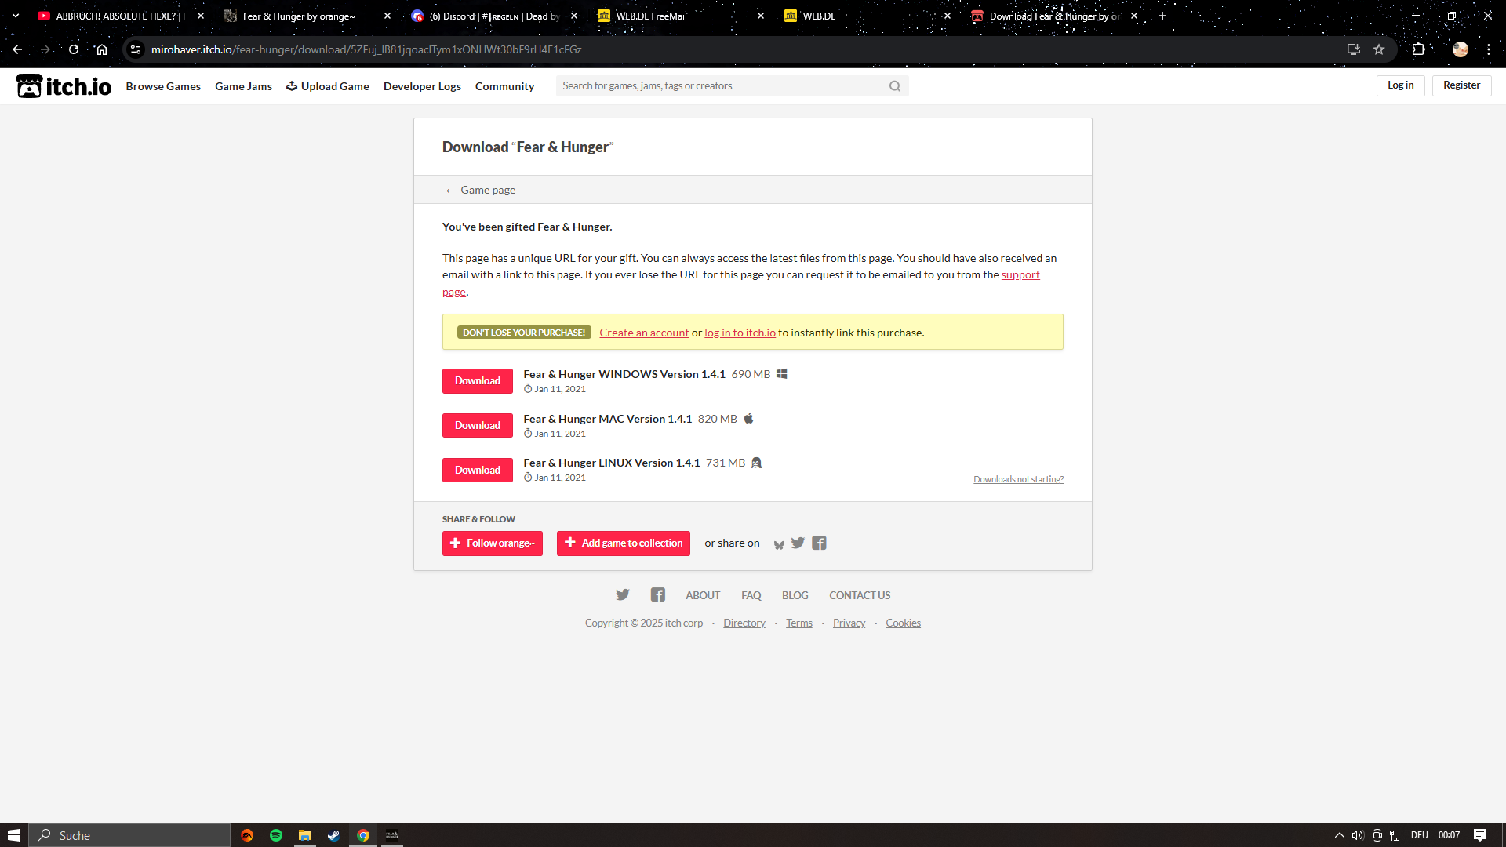
Task: Click the install app icon in address bar
Action: click(x=1354, y=49)
